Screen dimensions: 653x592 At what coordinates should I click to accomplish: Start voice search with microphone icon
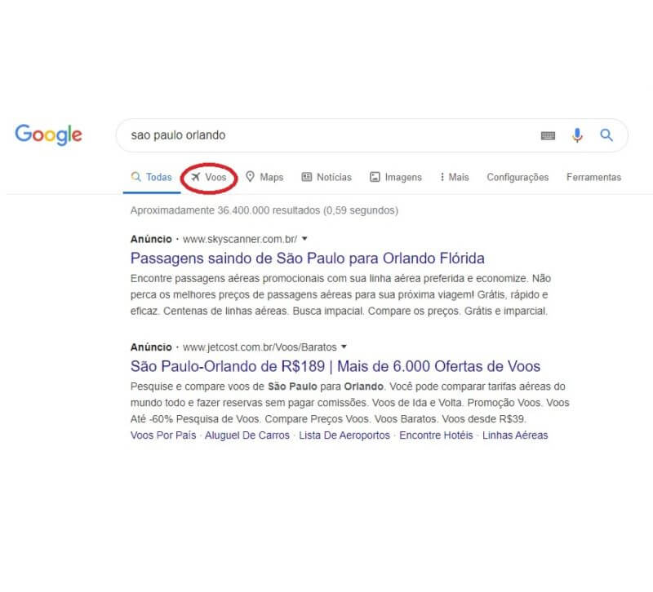[x=577, y=135]
